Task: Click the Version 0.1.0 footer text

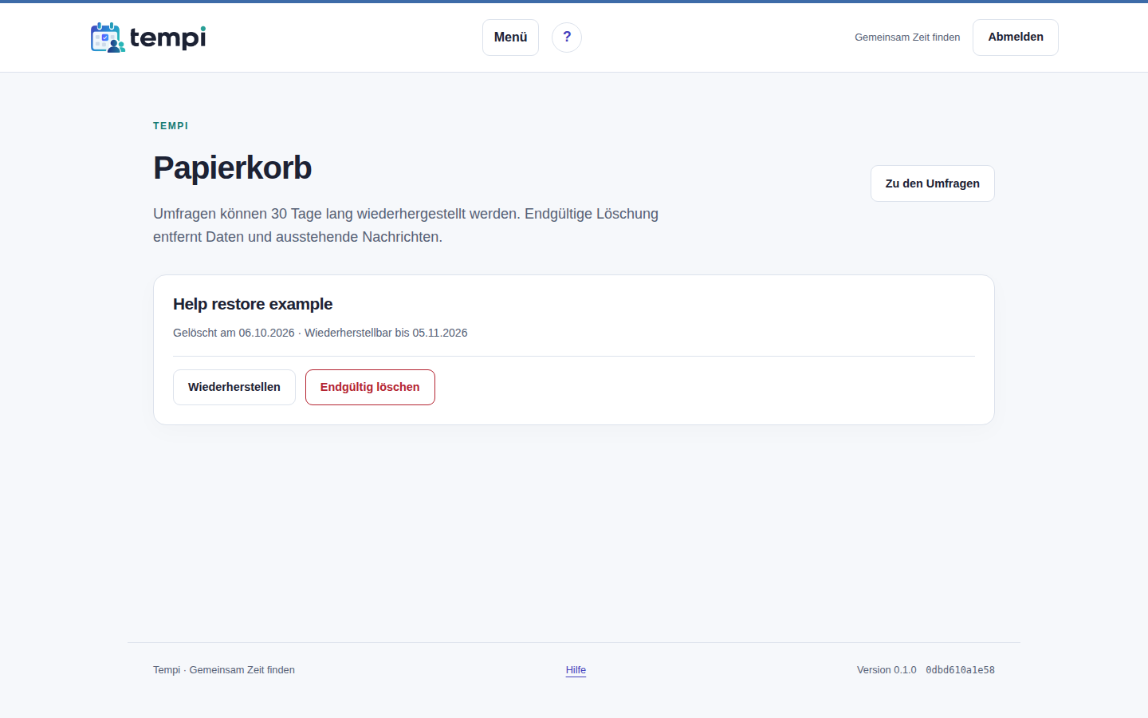Action: [887, 670]
